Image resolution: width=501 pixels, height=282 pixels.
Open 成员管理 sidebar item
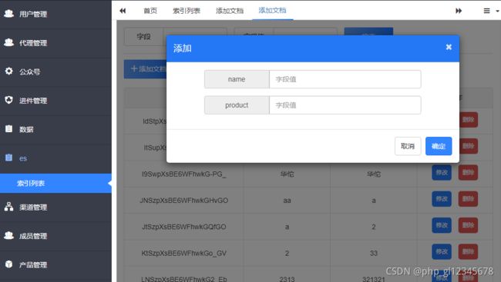click(55, 236)
